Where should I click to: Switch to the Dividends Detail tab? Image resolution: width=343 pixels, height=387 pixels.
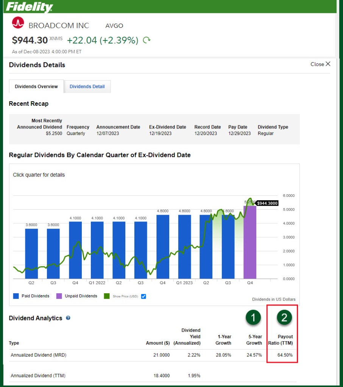pyautogui.click(x=87, y=87)
